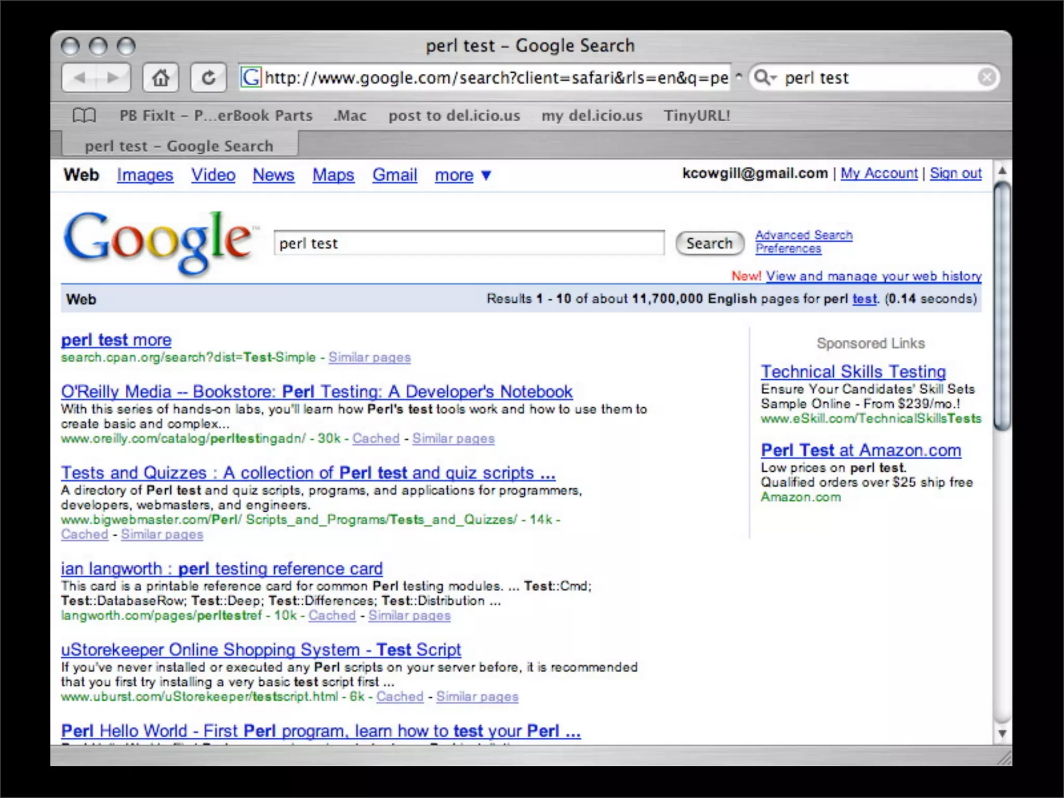Open the search magnifier dropdown menu

pyautogui.click(x=765, y=77)
